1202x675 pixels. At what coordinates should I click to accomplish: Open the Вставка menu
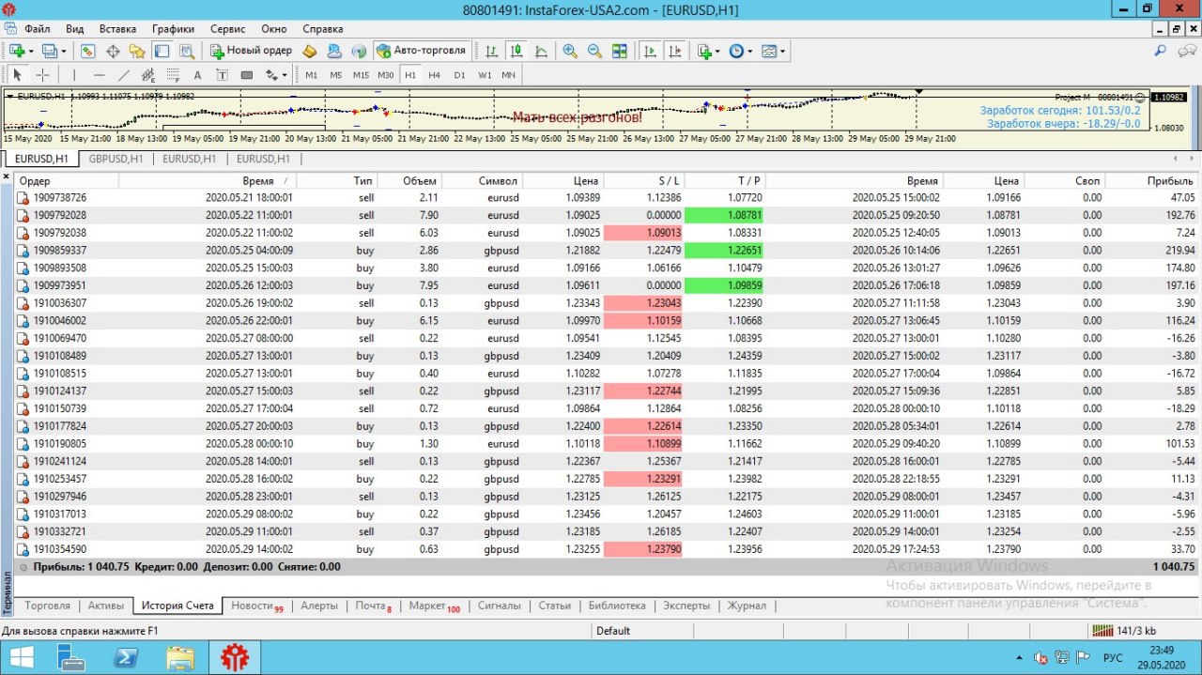point(117,29)
